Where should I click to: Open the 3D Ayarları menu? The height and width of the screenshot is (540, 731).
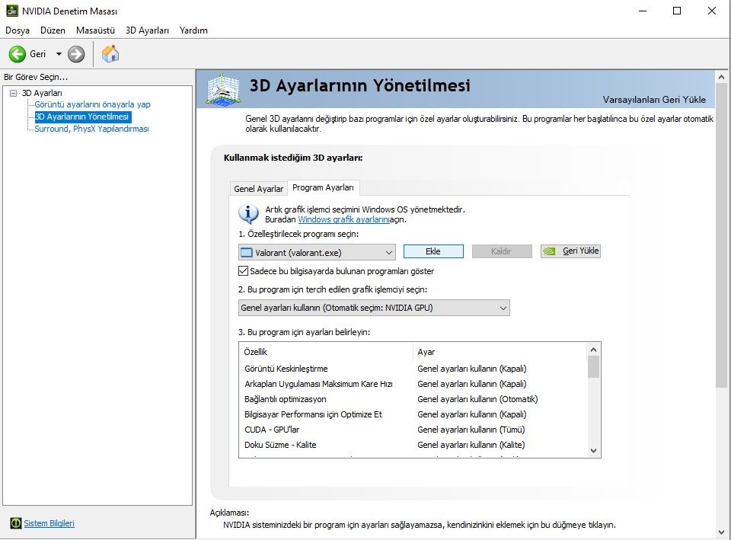coord(147,30)
